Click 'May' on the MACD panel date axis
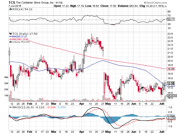This screenshot has height=134, width=177. 108,132
